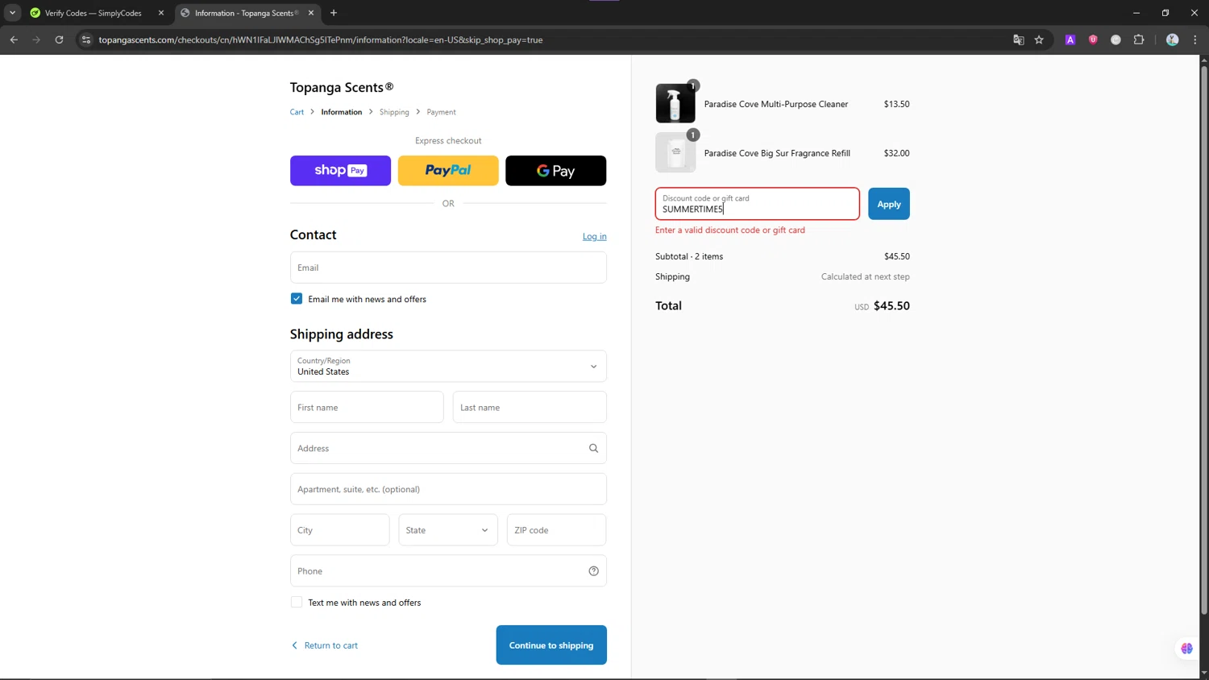Apply the discount code

pos(889,204)
